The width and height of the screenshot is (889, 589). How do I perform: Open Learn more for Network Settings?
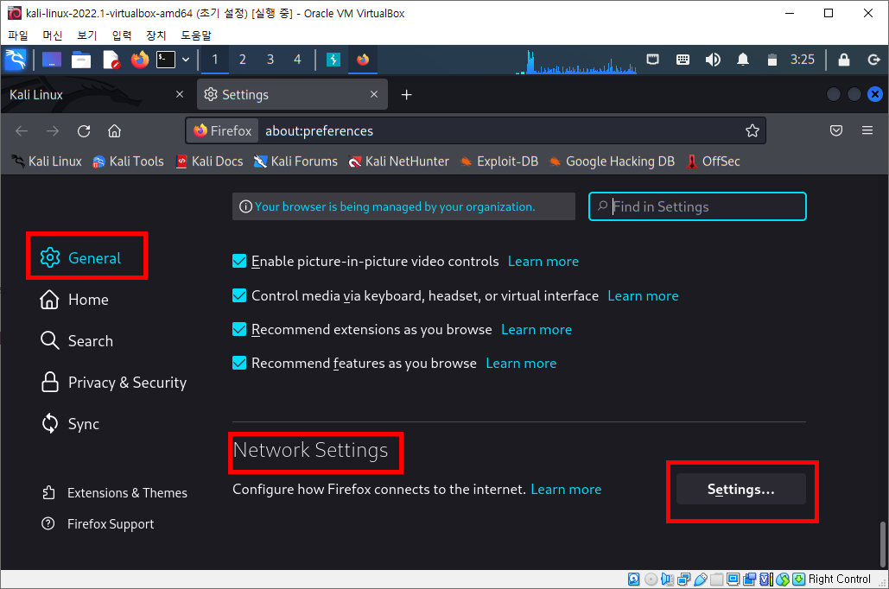566,489
